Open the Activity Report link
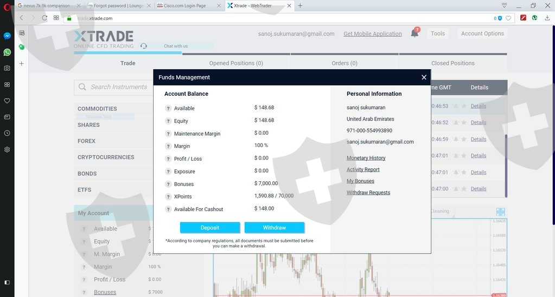 click(x=363, y=169)
